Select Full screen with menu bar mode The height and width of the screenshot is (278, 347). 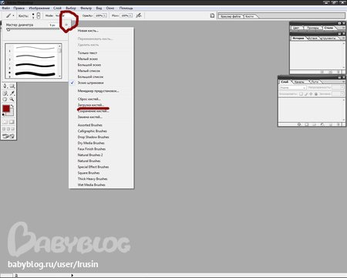pos(8,129)
